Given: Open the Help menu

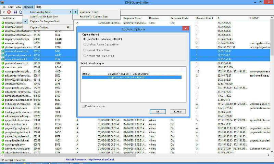Looking at the screenshot, I should [39, 7].
